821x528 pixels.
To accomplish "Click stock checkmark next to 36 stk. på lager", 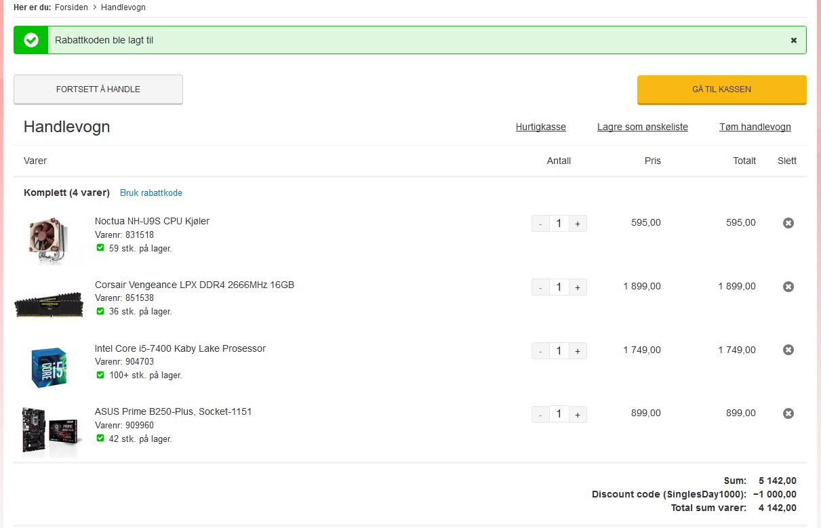I will [x=100, y=311].
